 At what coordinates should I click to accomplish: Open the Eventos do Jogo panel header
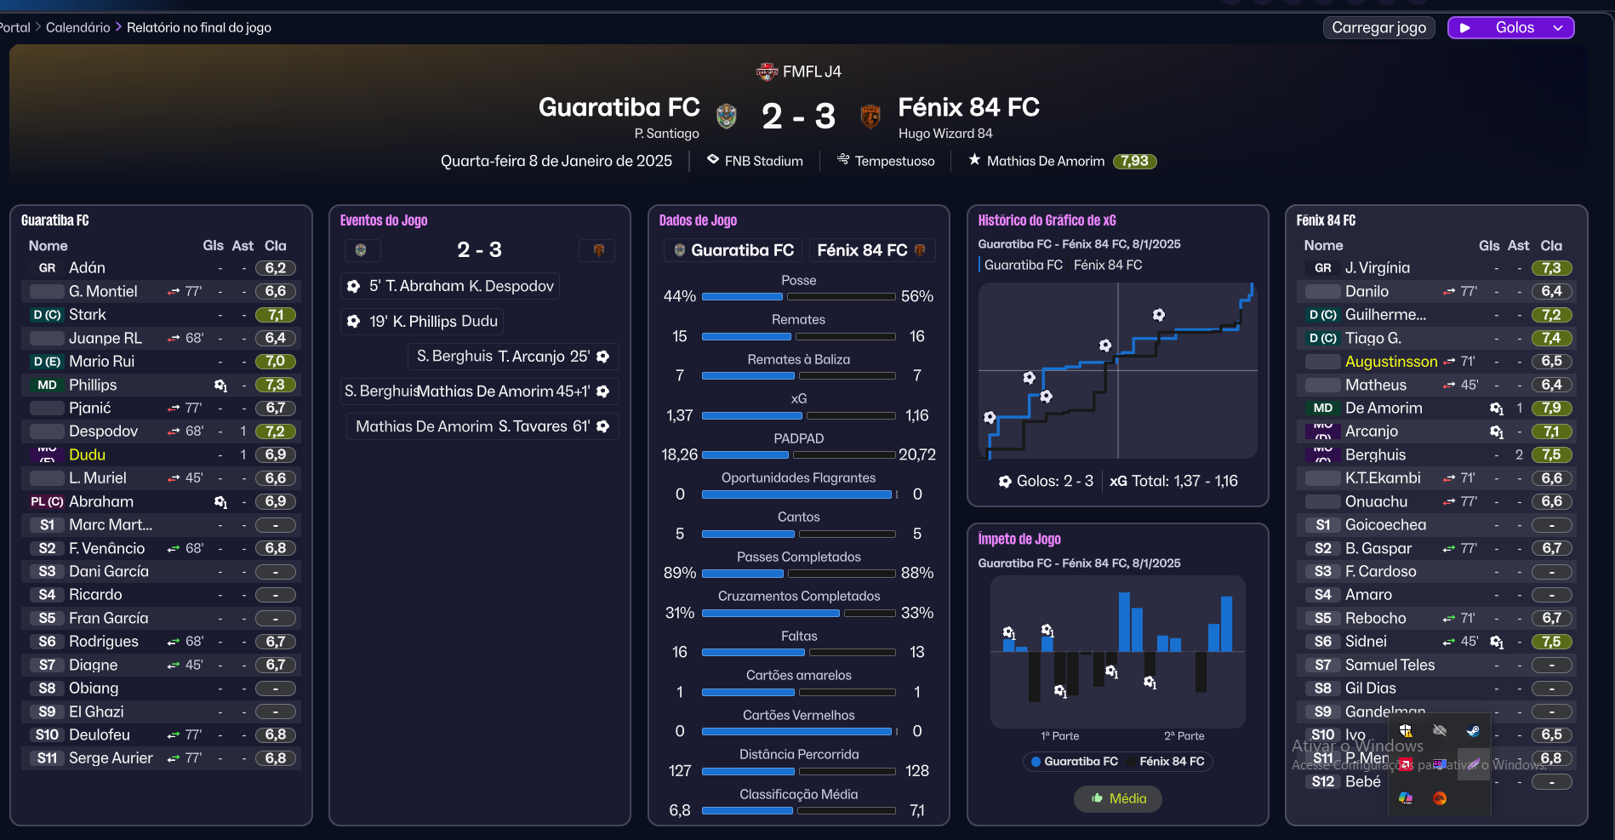click(384, 220)
